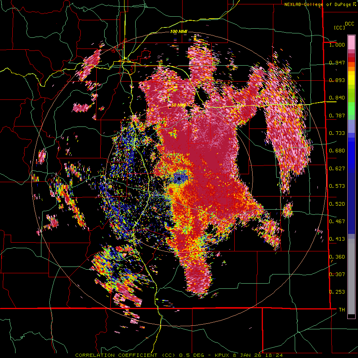Click the 50 NMI range ring label
Image resolution: width=358 pixels, height=358 pixels.
(x=178, y=105)
